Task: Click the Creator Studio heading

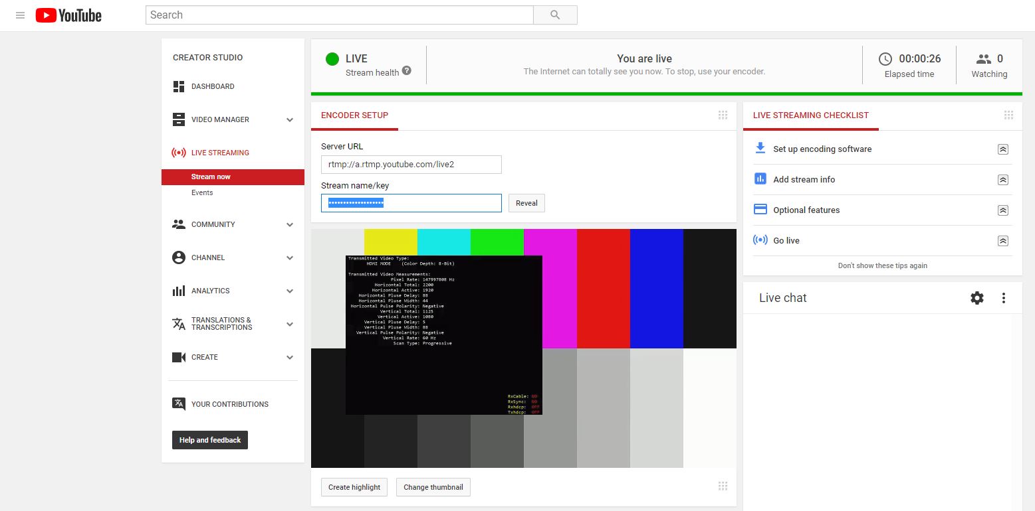Action: [x=208, y=58]
